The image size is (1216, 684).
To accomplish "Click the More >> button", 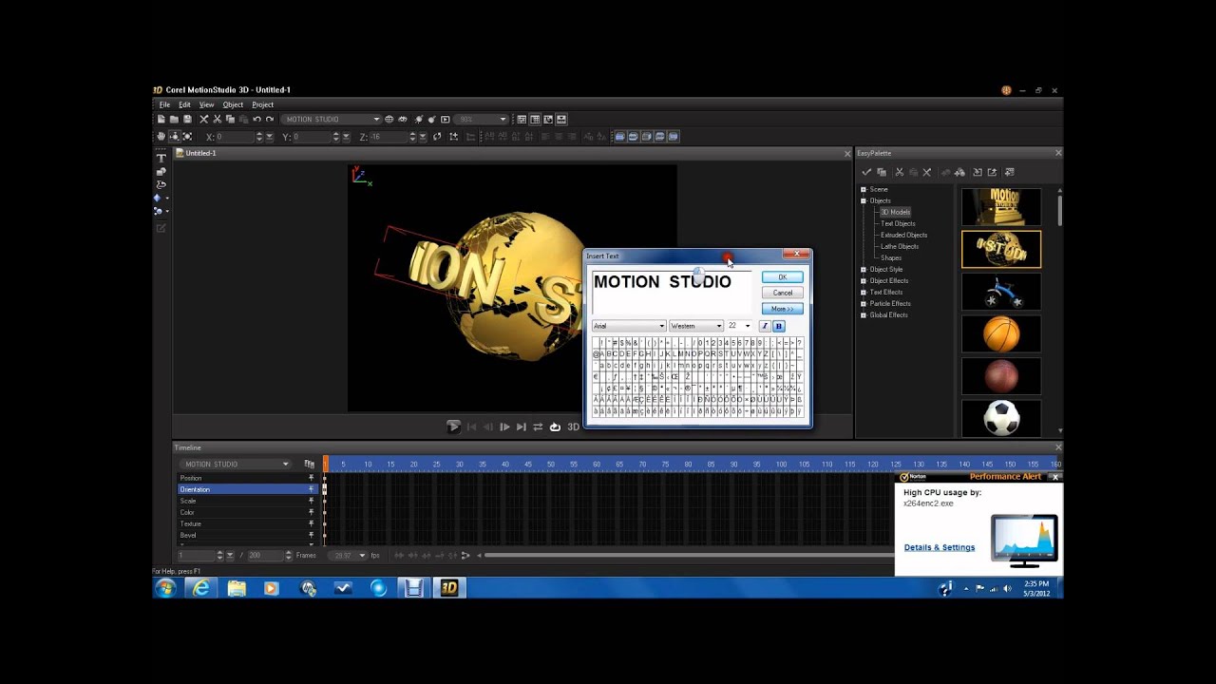I will coord(782,309).
